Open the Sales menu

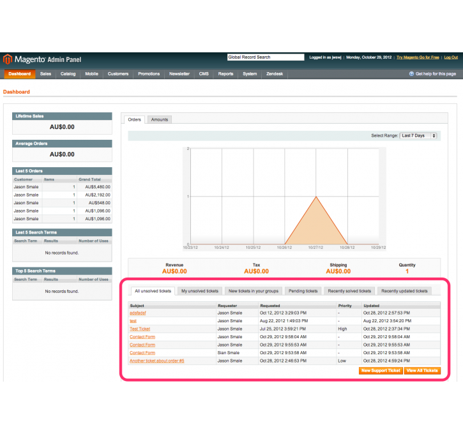tap(45, 74)
